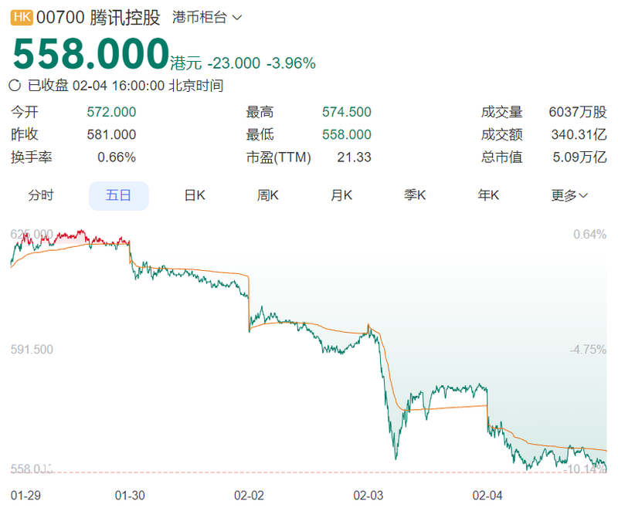Select the 月K monthly chart tab

click(x=341, y=195)
